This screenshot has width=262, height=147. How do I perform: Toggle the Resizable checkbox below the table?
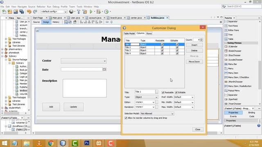click(163, 93)
